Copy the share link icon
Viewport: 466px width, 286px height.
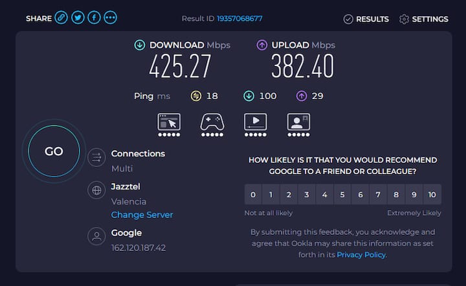tap(61, 18)
